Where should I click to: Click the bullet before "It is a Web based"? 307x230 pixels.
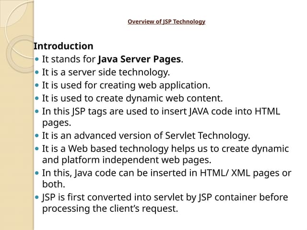click(37, 149)
